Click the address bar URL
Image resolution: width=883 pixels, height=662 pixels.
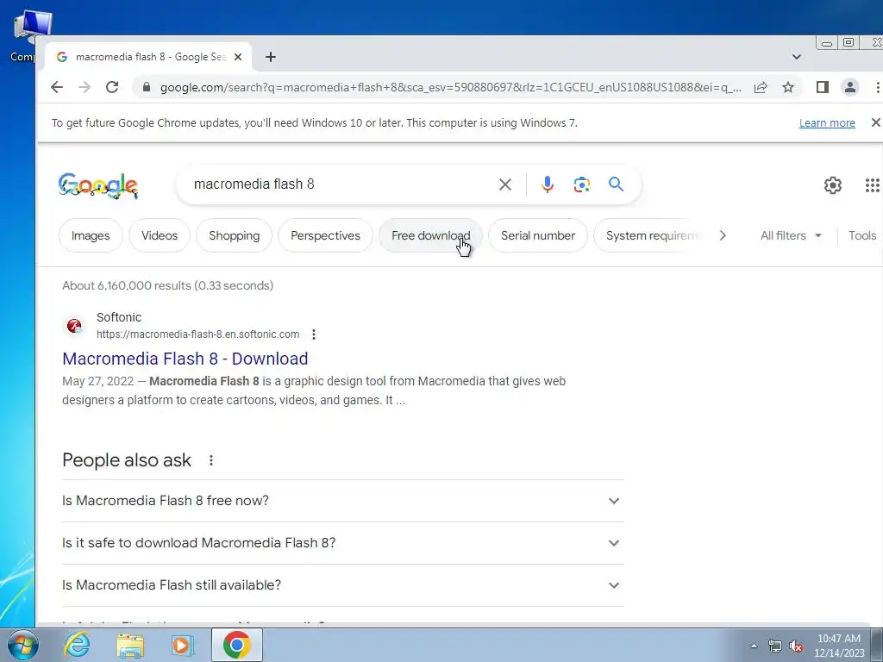point(450,87)
